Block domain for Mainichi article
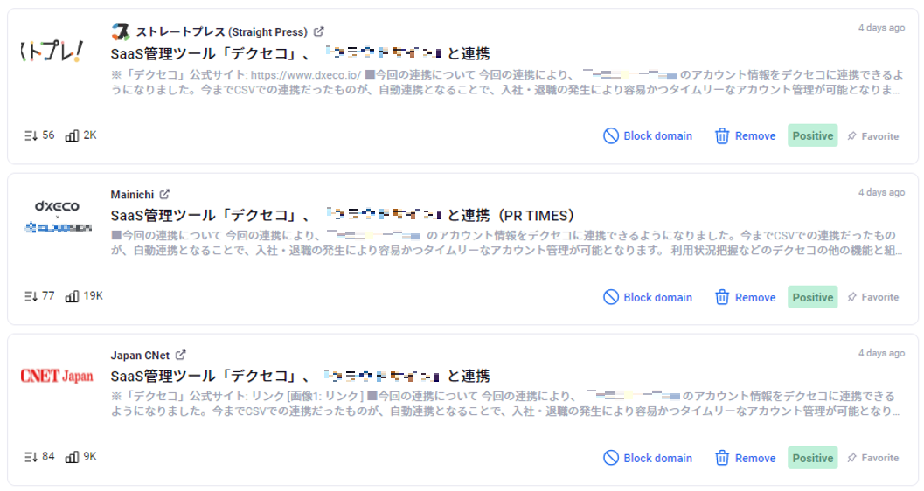The height and width of the screenshot is (491, 924). pyautogui.click(x=648, y=298)
